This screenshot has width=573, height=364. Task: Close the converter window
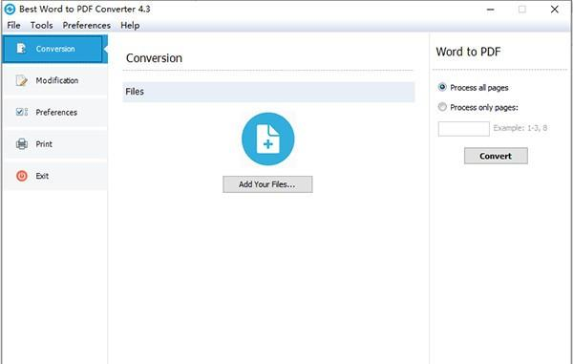[554, 10]
